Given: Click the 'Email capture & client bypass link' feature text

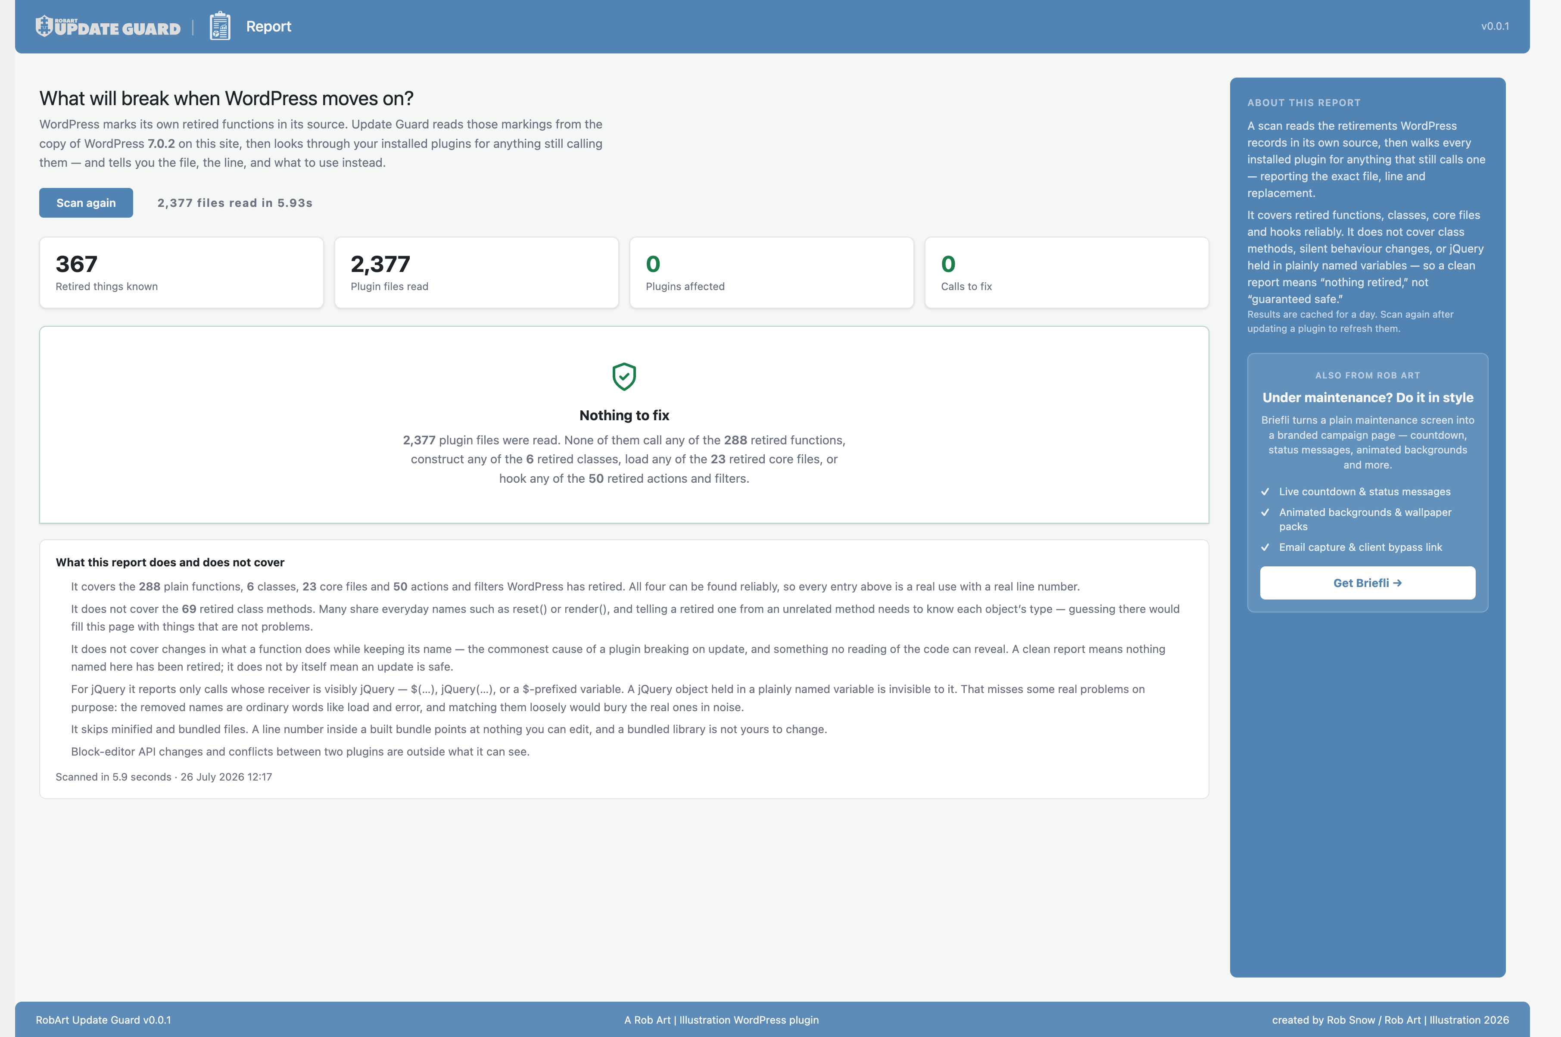Looking at the screenshot, I should click(x=1361, y=547).
